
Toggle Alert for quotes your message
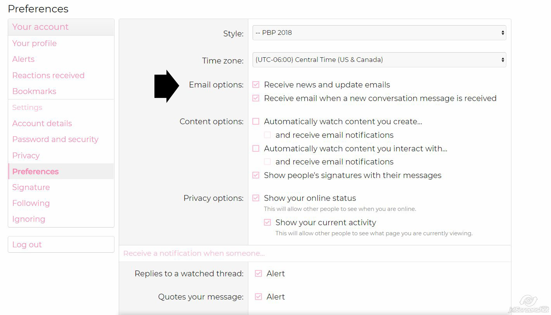258,297
